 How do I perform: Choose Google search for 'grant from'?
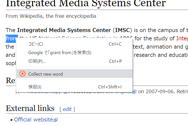[x=74, y=53]
